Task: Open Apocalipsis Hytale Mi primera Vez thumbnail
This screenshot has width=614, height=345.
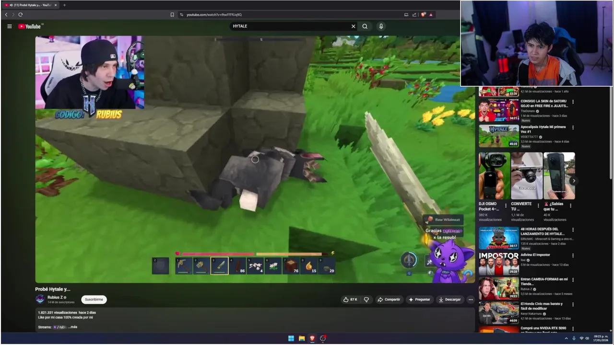Action: (x=499, y=136)
